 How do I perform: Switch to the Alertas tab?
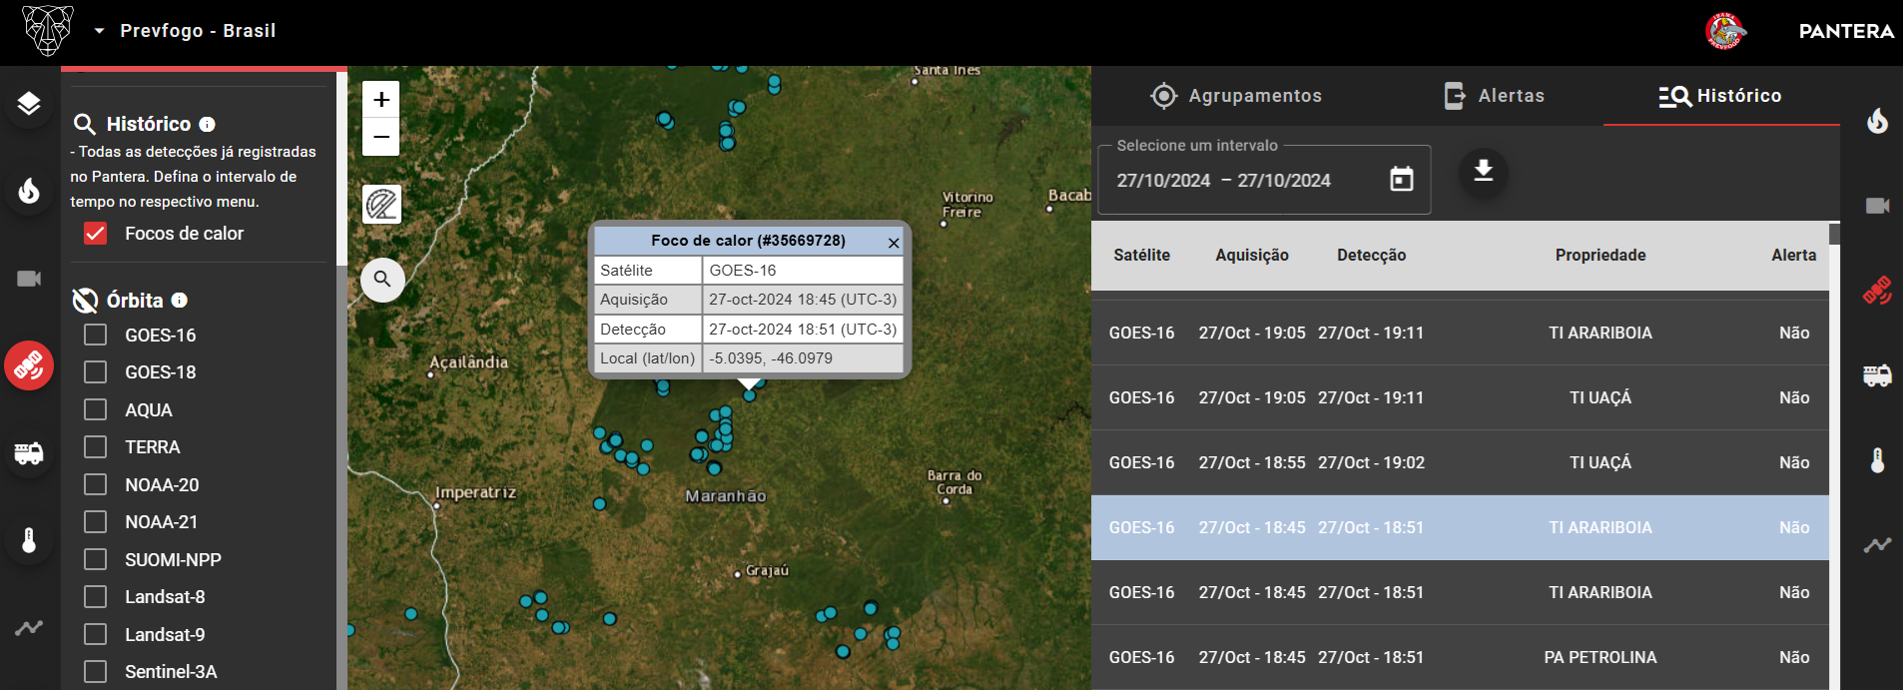click(1495, 96)
